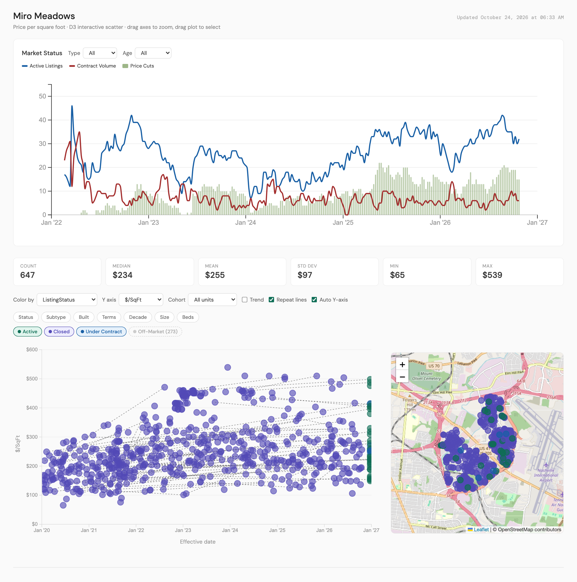Viewport: 577px width, 582px height.
Task: Open the Age dropdown
Action: tap(153, 53)
